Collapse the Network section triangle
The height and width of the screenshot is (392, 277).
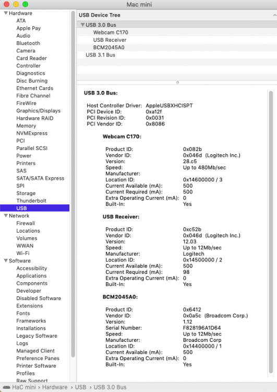[x=6, y=215]
